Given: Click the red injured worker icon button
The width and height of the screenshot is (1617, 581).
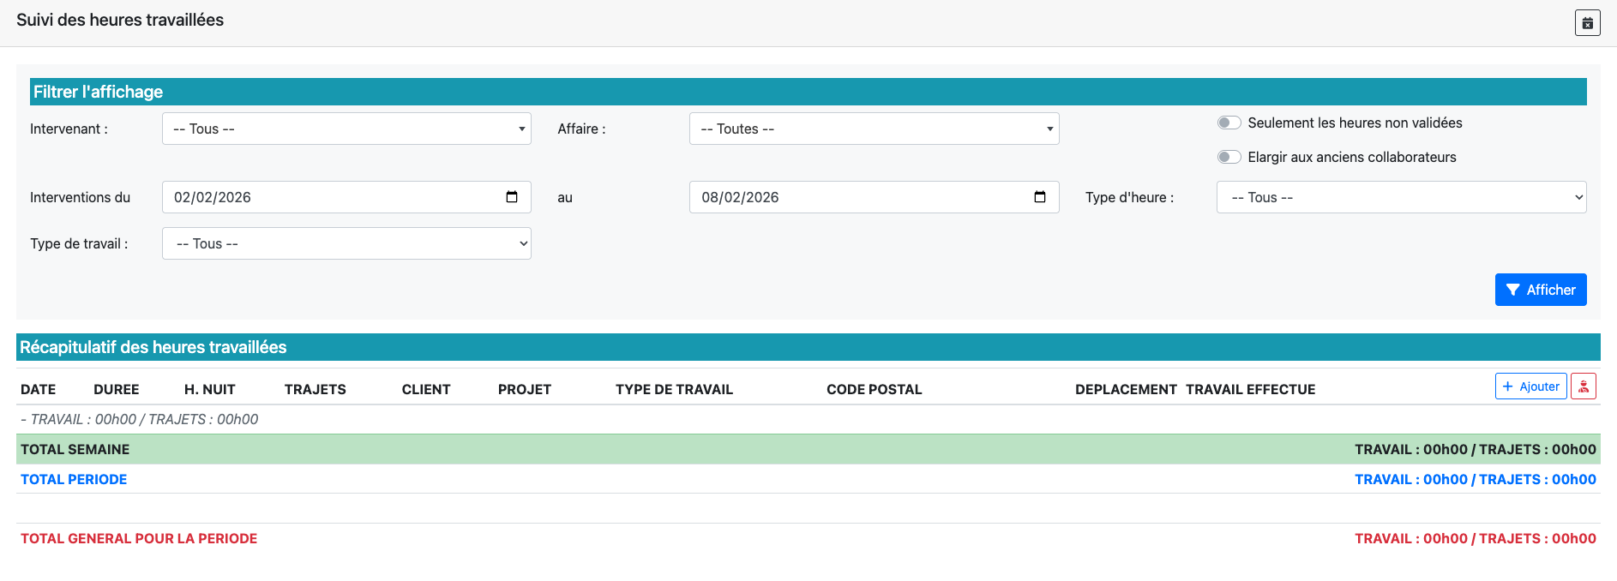Looking at the screenshot, I should (x=1583, y=386).
